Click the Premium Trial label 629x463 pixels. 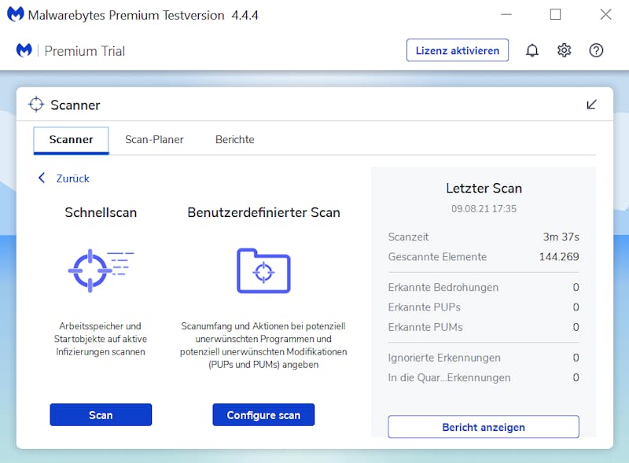(85, 51)
